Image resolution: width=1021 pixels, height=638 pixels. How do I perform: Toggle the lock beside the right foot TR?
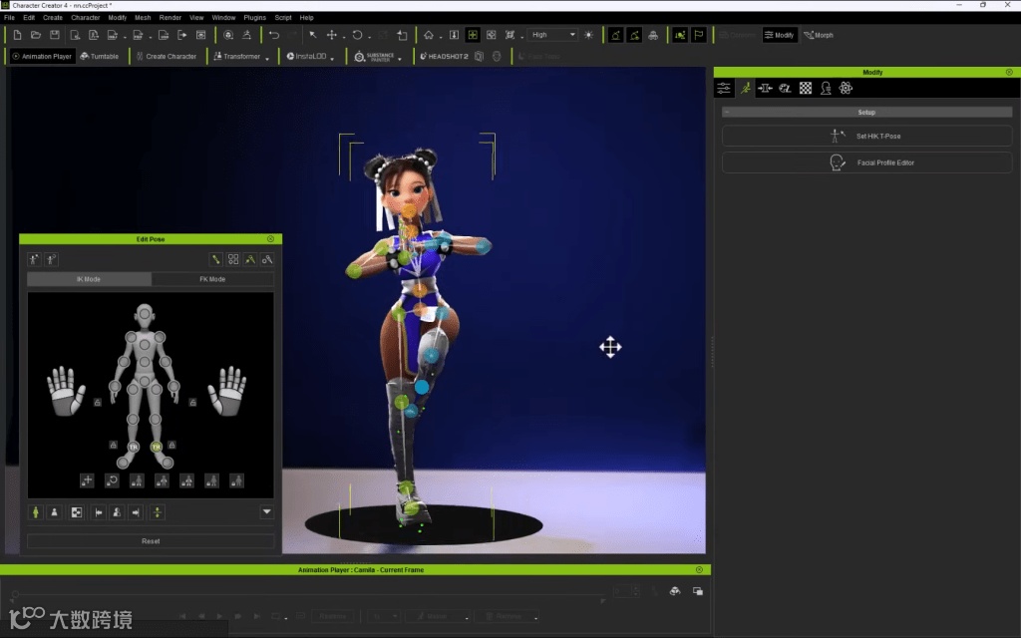coord(171,446)
